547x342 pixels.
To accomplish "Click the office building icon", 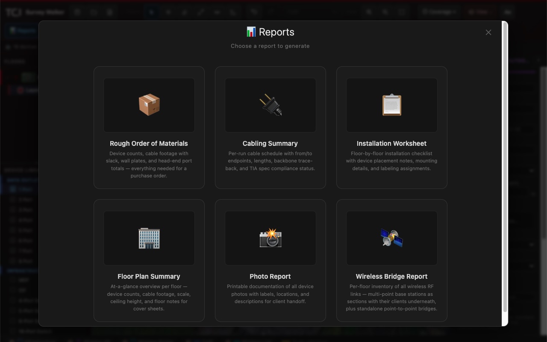I will tap(149, 238).
